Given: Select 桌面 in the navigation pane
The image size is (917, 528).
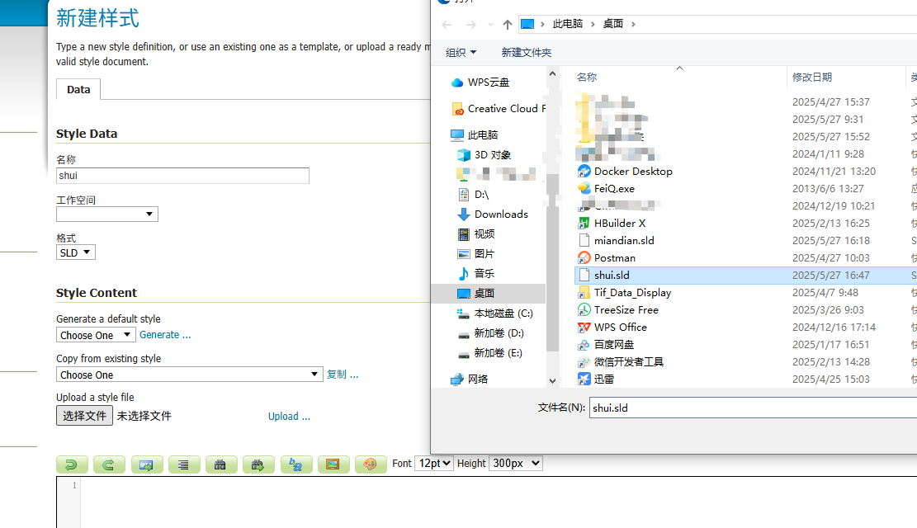Looking at the screenshot, I should (x=488, y=294).
